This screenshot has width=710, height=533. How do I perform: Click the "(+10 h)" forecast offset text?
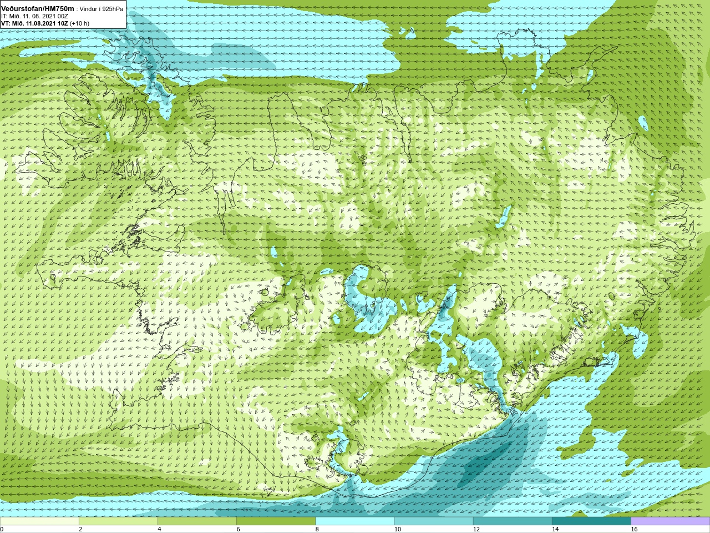click(79, 23)
